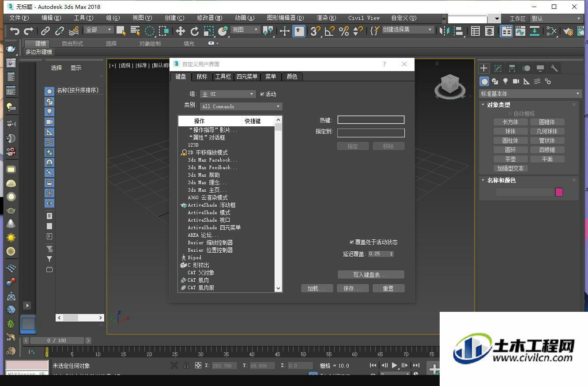
Task: Click the Bind to Space Warp icon
Action: [x=74, y=31]
